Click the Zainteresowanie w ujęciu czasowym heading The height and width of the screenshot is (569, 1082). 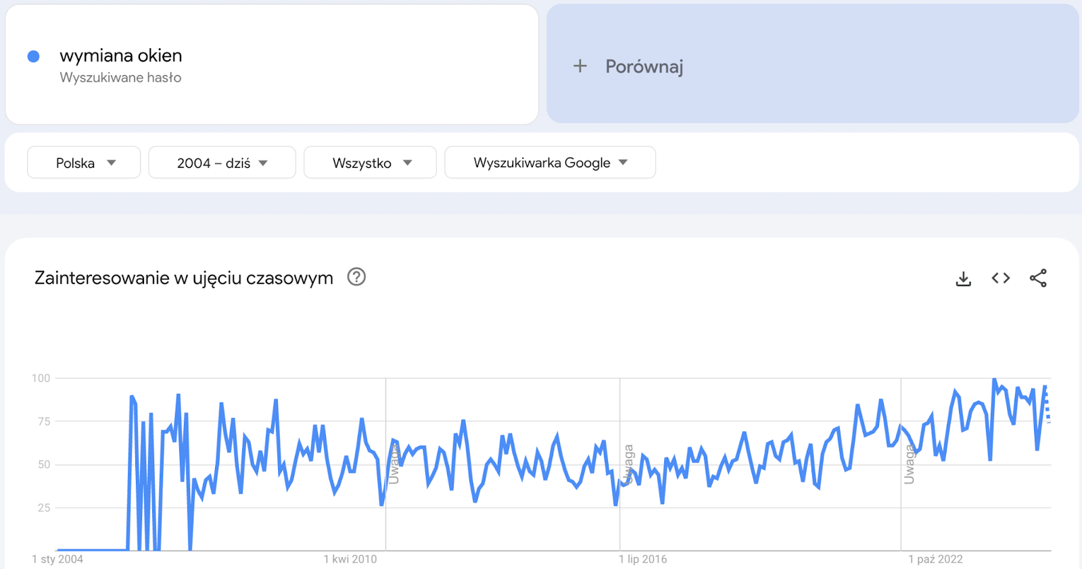(184, 278)
